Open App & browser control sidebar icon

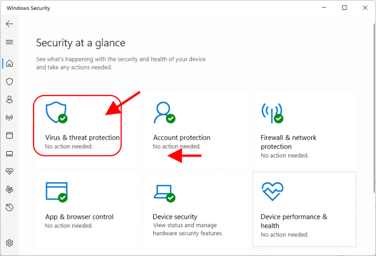(x=9, y=135)
